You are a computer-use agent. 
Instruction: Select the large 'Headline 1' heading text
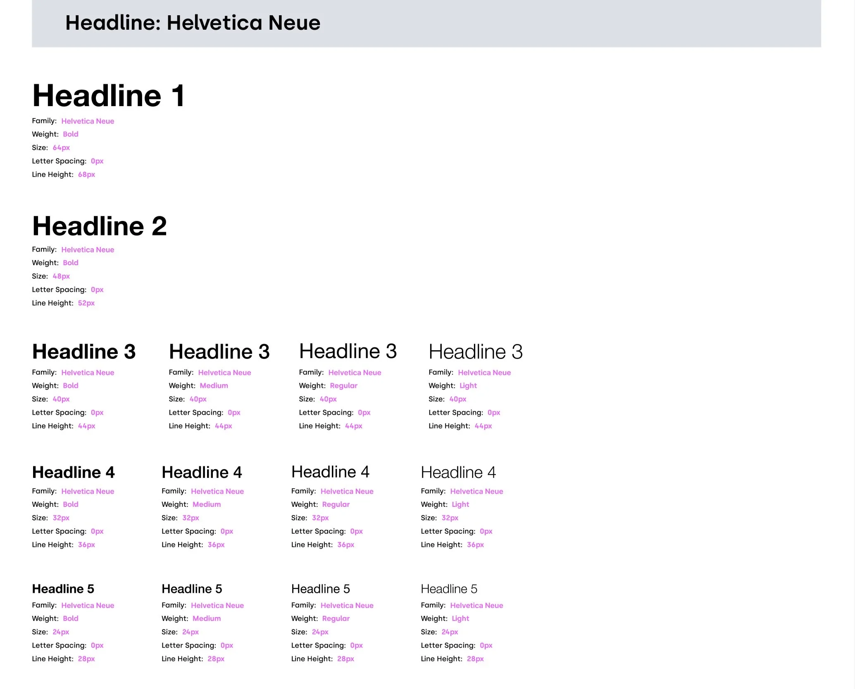(108, 96)
